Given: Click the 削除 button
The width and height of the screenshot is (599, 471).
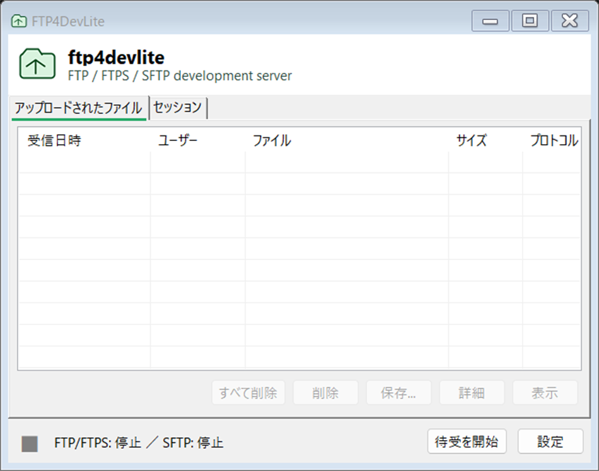Looking at the screenshot, I should (x=325, y=392).
